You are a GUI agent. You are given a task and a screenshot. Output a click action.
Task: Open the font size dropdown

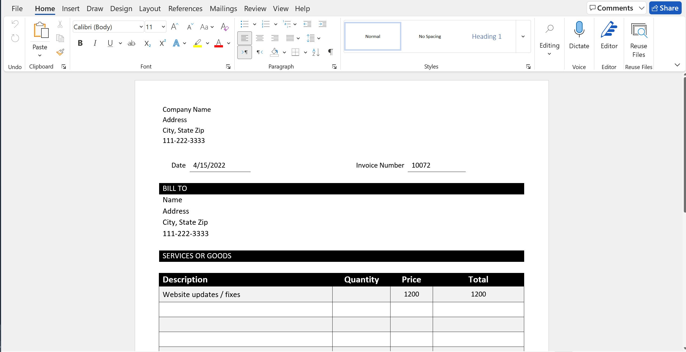(163, 27)
